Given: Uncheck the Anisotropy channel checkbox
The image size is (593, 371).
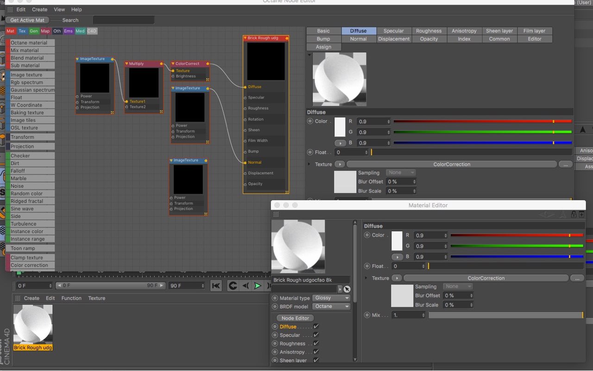Looking at the screenshot, I should [316, 352].
